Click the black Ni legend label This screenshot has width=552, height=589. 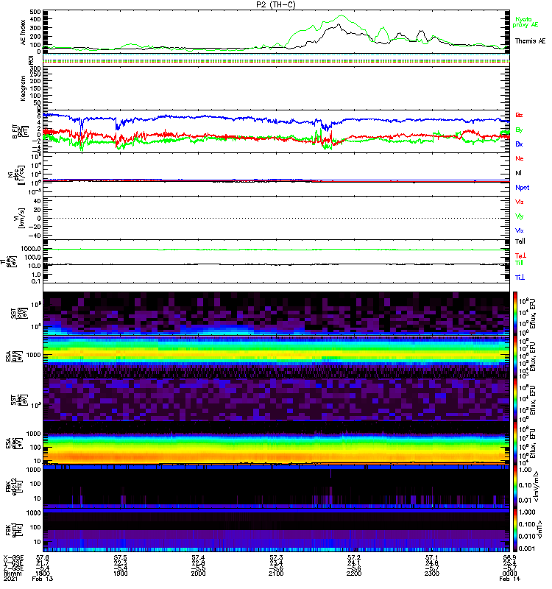[x=518, y=173]
